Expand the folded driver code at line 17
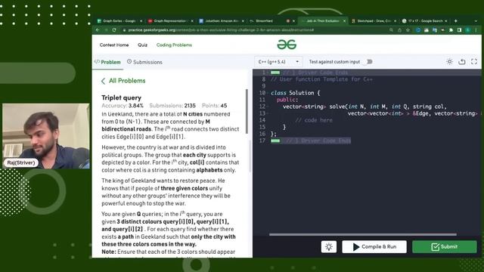The height and width of the screenshot is (272, 484). [275, 141]
